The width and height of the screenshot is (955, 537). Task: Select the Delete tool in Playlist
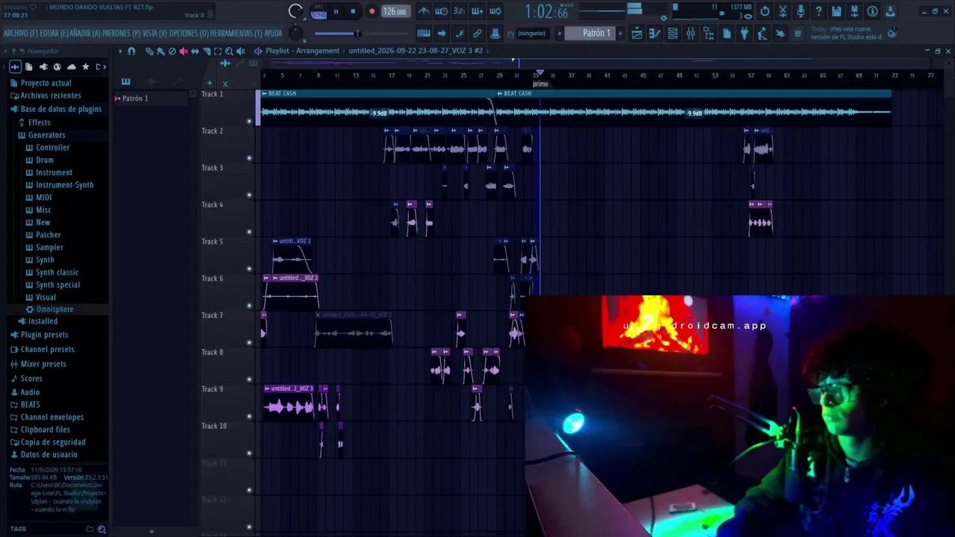[x=172, y=51]
